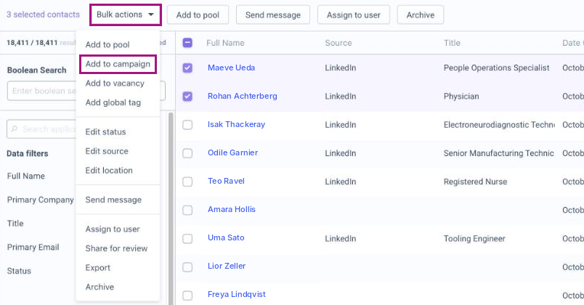Pick Assign to user in the dropdown menu

click(x=113, y=229)
